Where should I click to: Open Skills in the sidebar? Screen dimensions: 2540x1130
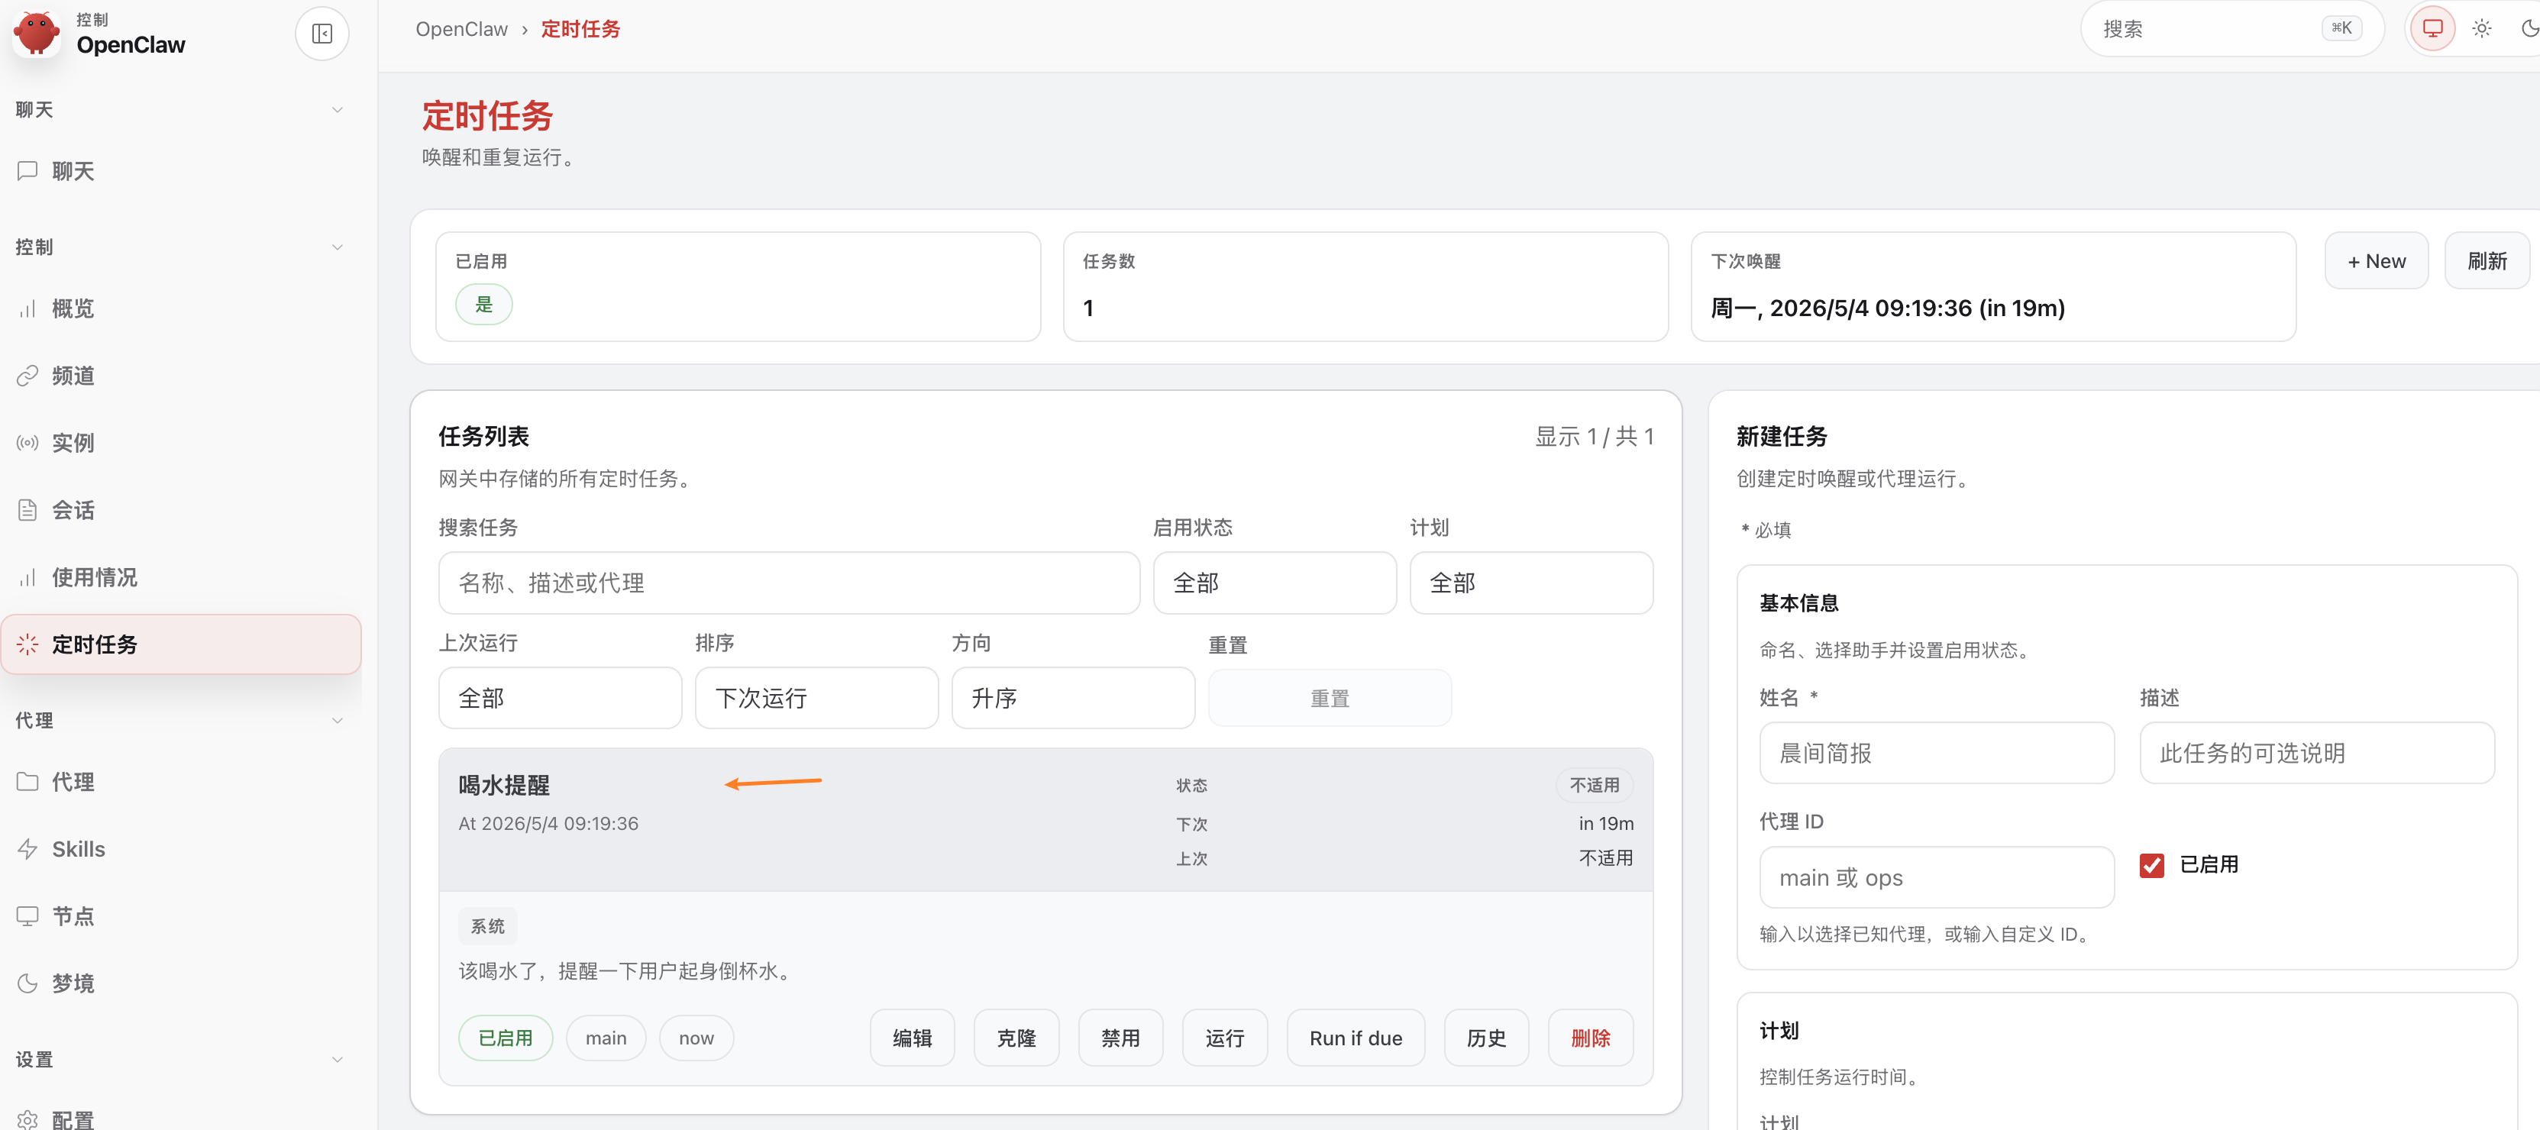(x=182, y=849)
